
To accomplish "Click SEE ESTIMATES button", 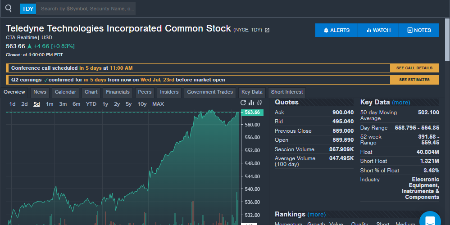I will 414,80.
